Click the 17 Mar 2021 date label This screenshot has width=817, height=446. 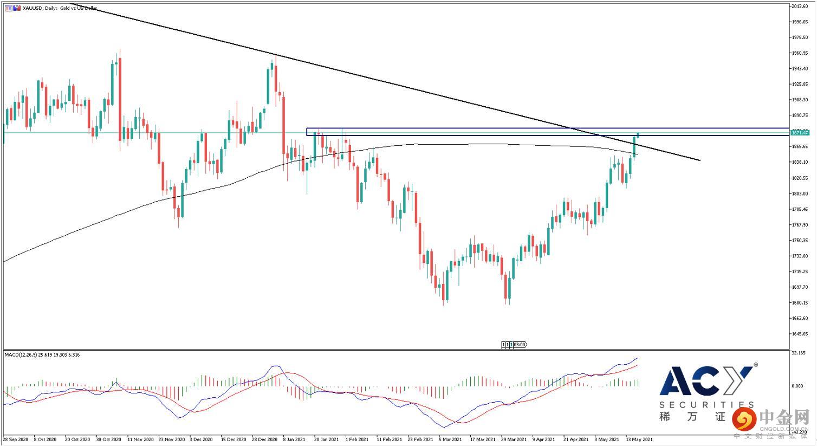[483, 439]
